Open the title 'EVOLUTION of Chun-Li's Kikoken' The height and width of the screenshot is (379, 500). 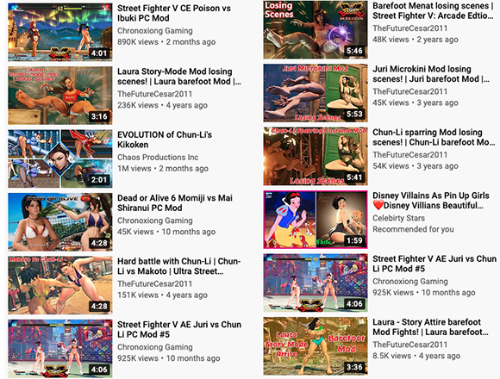(165, 140)
